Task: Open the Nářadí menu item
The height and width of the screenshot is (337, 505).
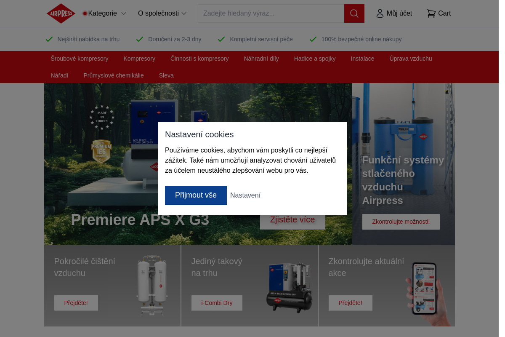Action: (59, 75)
